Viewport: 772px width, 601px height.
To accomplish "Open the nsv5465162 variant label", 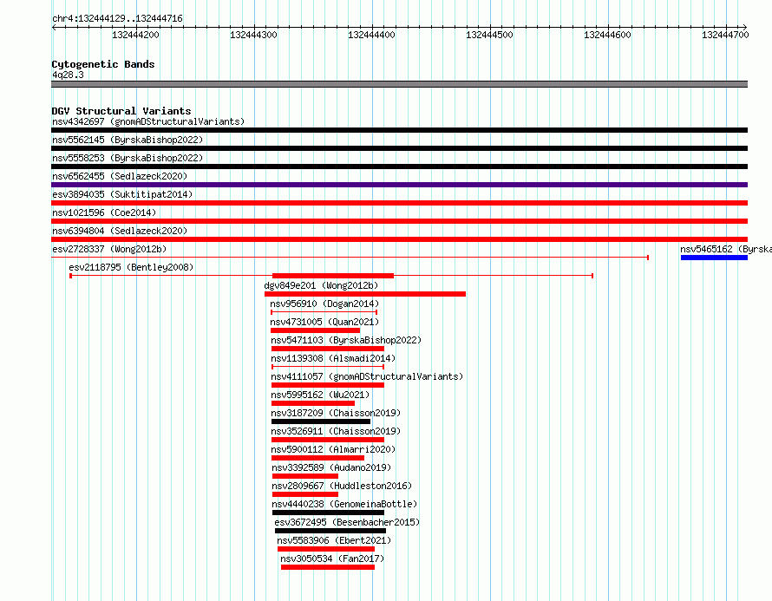I will (x=726, y=249).
